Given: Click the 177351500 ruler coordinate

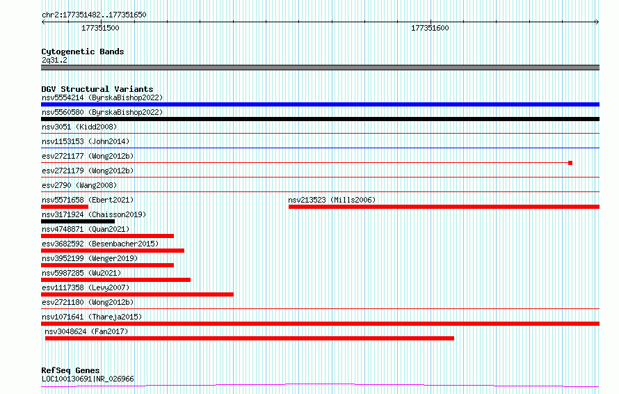Looking at the screenshot, I should click(100, 28).
